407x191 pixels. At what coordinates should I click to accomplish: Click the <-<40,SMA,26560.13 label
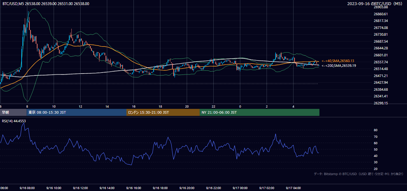(x=338, y=61)
